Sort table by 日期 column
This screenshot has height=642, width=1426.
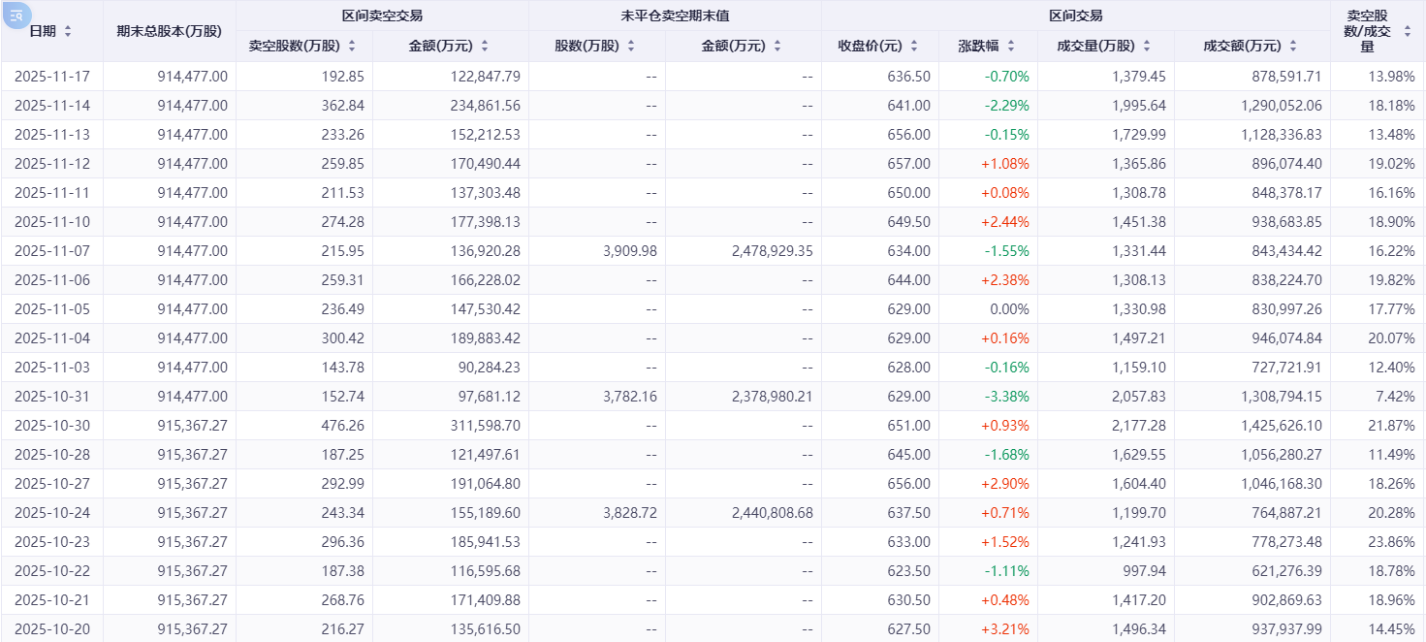[68, 31]
